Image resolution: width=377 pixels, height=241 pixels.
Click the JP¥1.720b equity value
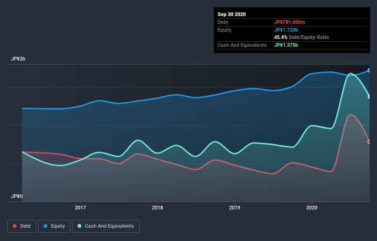pyautogui.click(x=286, y=30)
